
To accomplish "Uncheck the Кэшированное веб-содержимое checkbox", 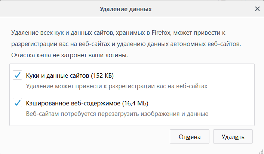I will 17,103.
